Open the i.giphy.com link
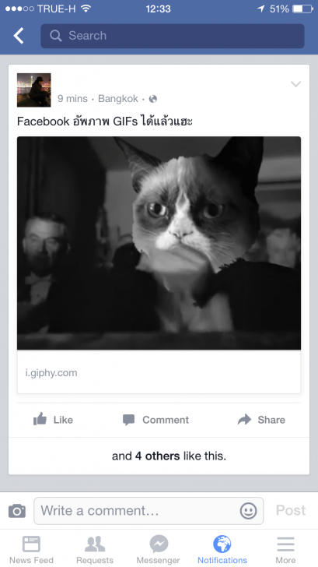This screenshot has height=567, width=318. click(x=51, y=373)
